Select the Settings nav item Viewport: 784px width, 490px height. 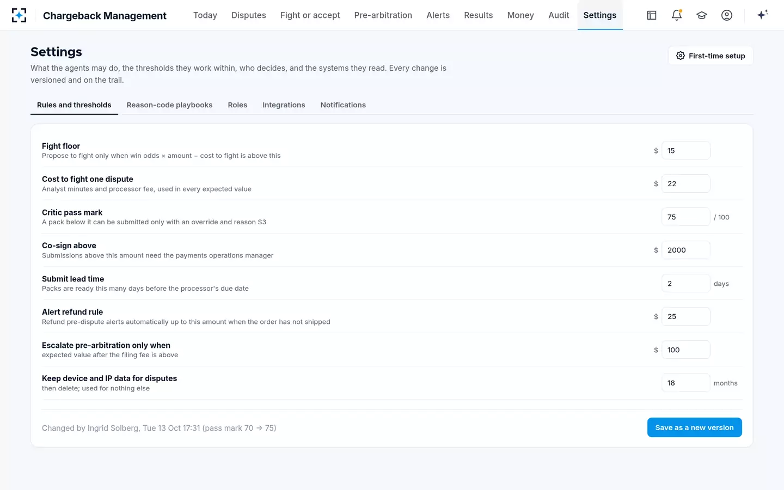pyautogui.click(x=599, y=15)
